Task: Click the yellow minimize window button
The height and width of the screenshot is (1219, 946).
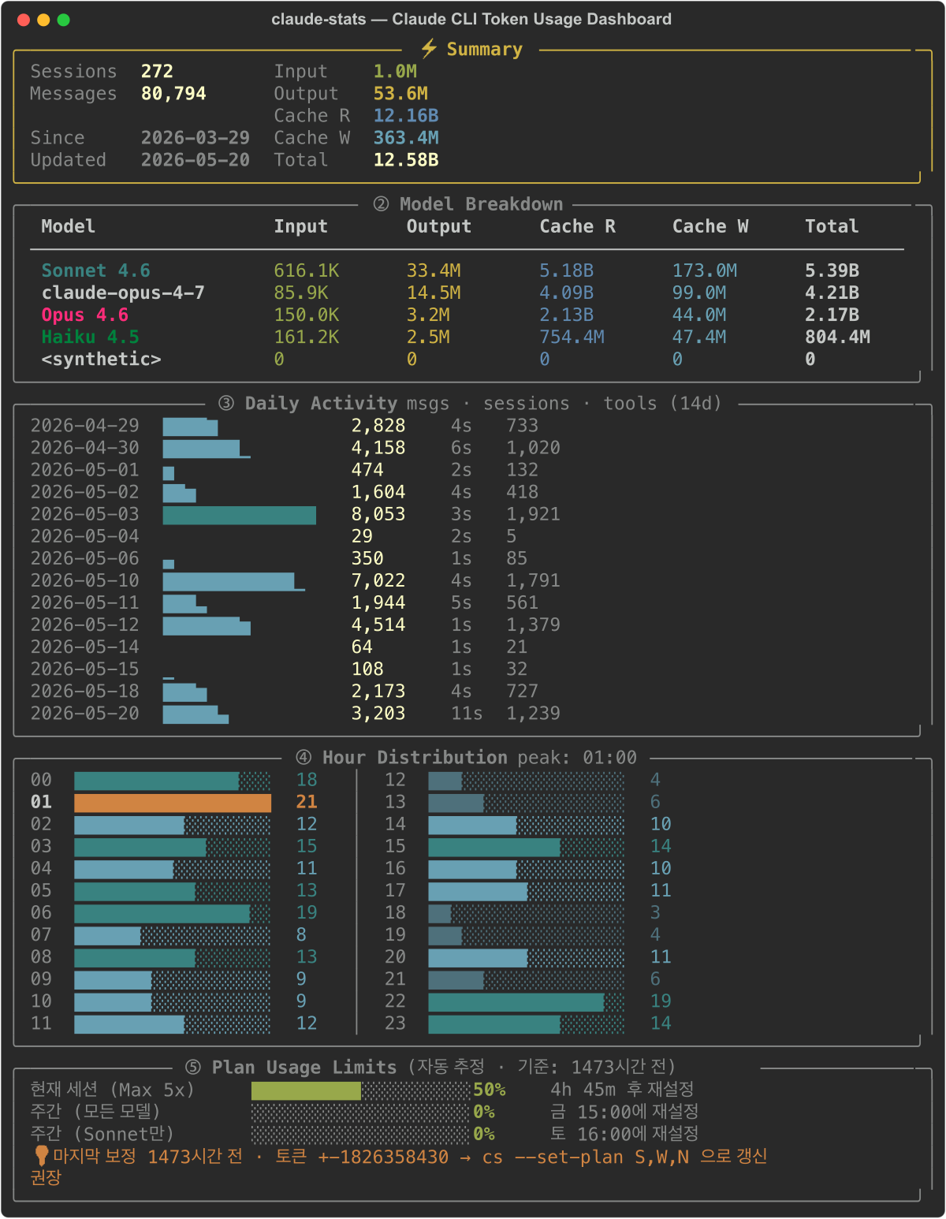Action: (x=43, y=20)
